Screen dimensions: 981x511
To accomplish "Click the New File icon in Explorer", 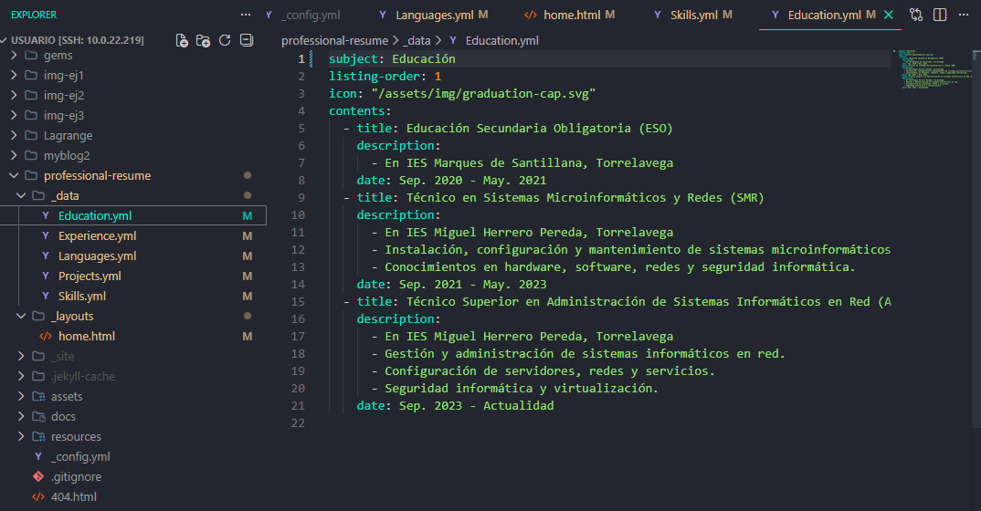I will click(x=183, y=41).
